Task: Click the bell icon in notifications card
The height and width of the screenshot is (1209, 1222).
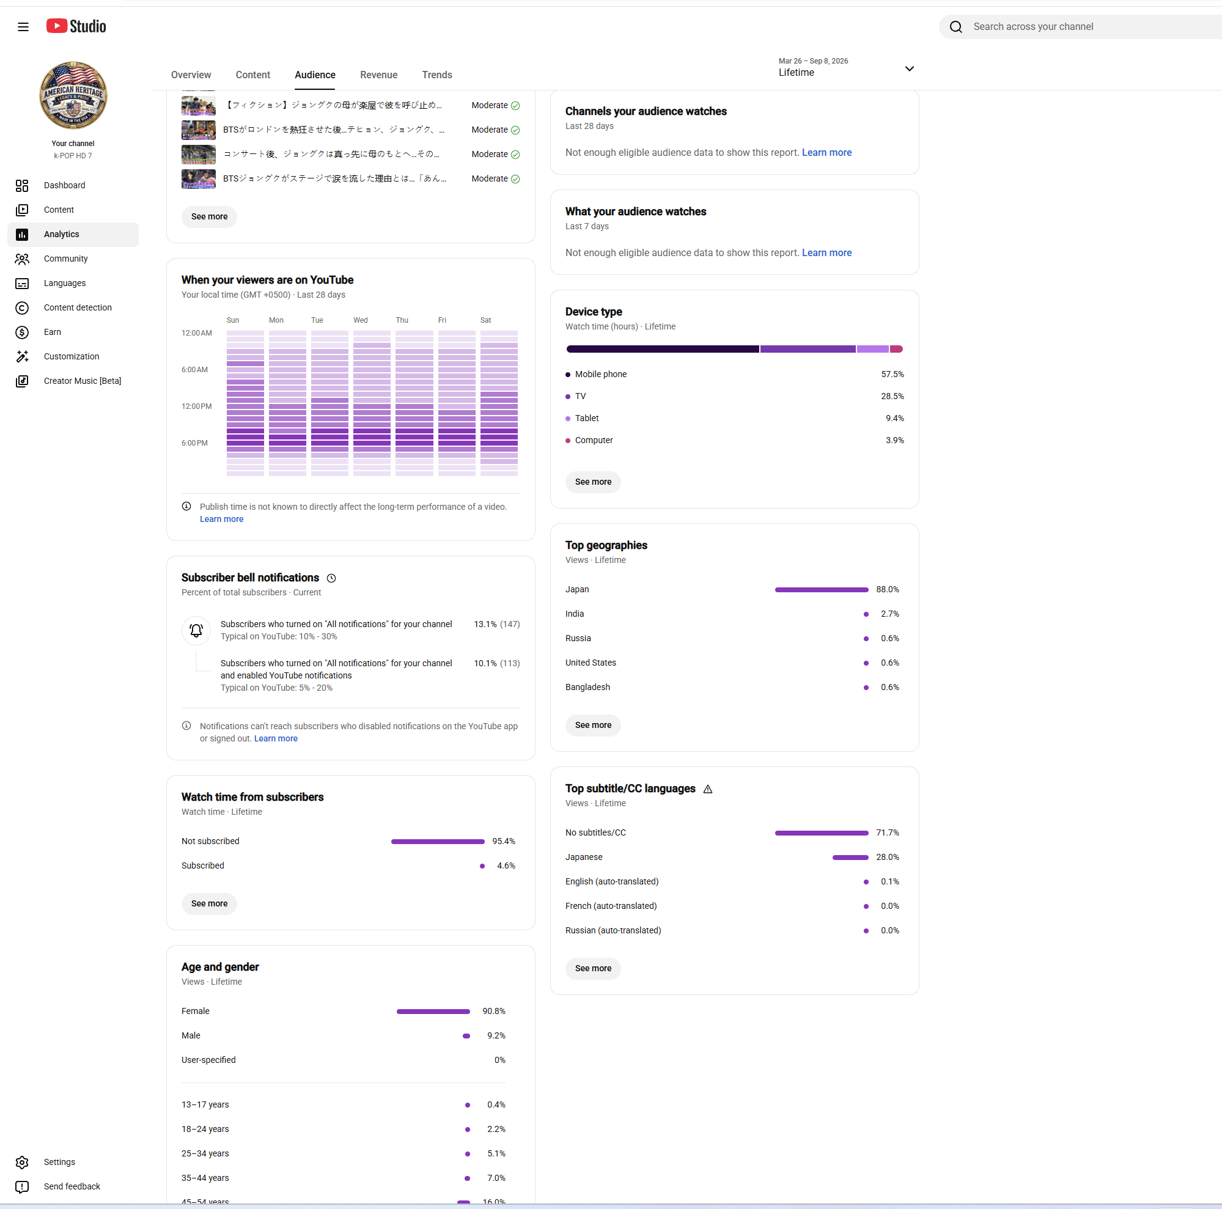Action: (x=196, y=630)
